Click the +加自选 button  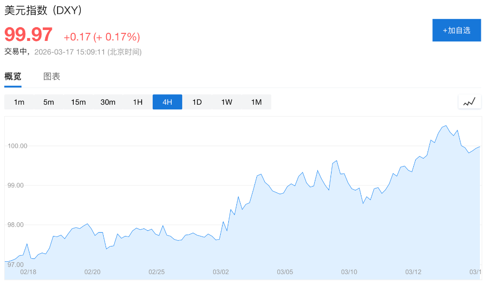[x=456, y=30]
